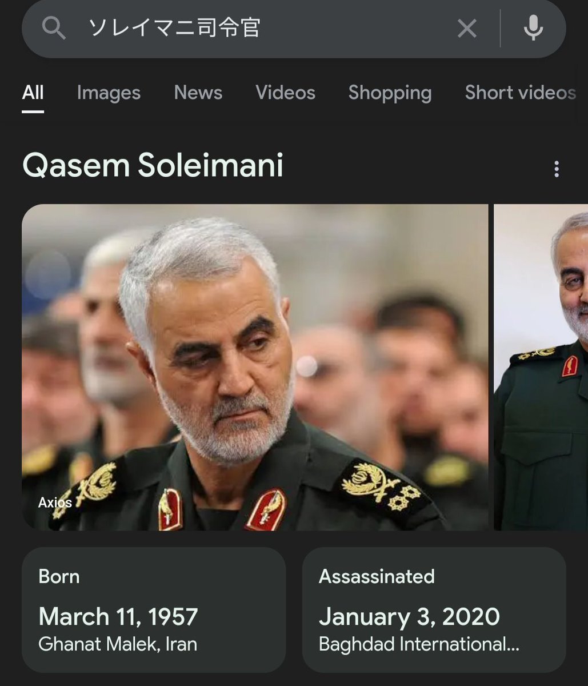The height and width of the screenshot is (686, 588).
Task: Tap the Axios source label
Action: (x=55, y=502)
